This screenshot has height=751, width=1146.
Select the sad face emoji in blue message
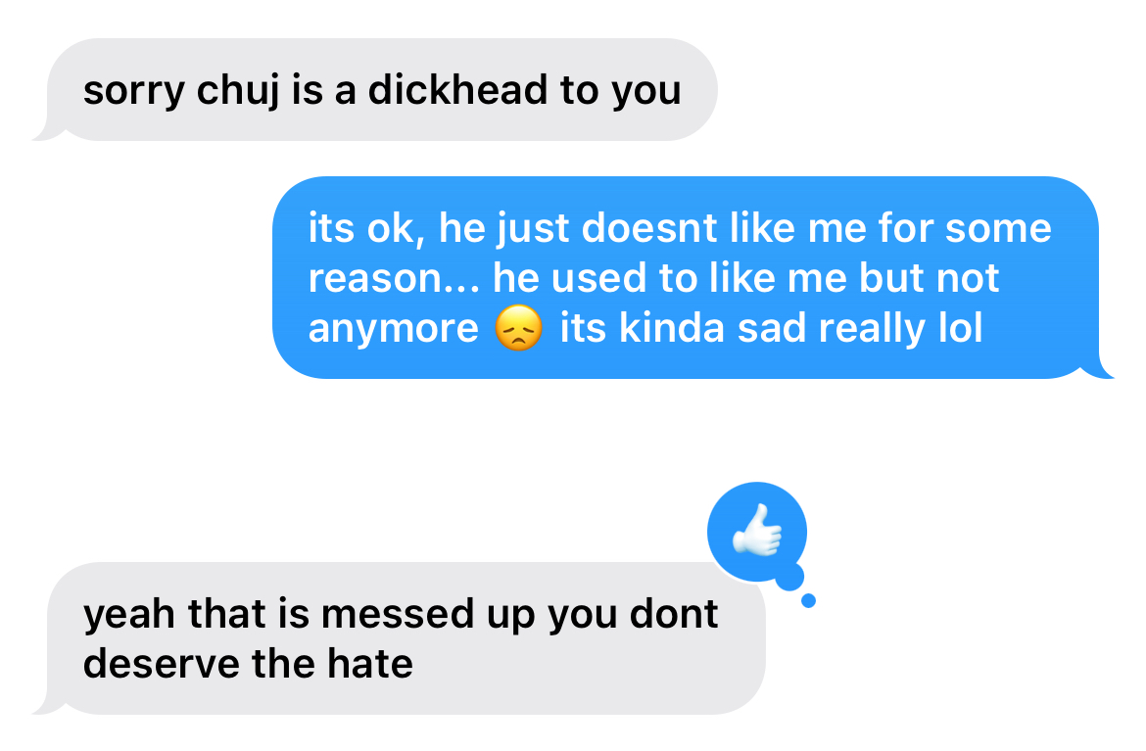pyautogui.click(x=518, y=328)
